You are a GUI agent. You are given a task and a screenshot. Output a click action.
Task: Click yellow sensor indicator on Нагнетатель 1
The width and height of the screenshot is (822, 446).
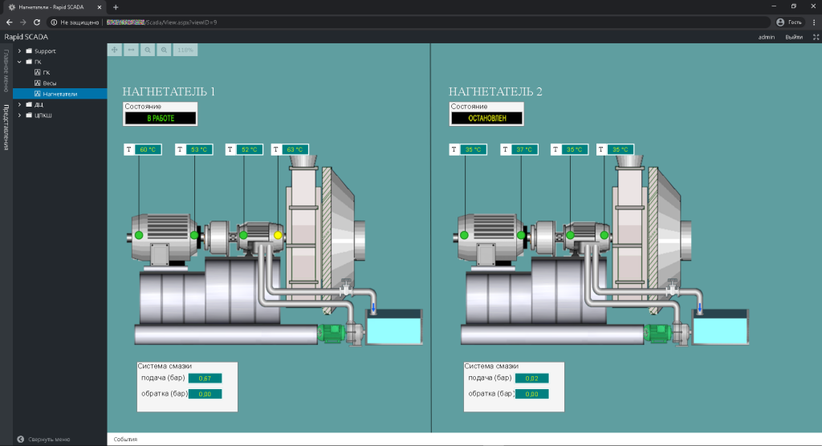(279, 235)
